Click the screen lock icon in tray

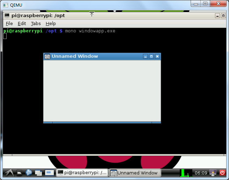213,173
